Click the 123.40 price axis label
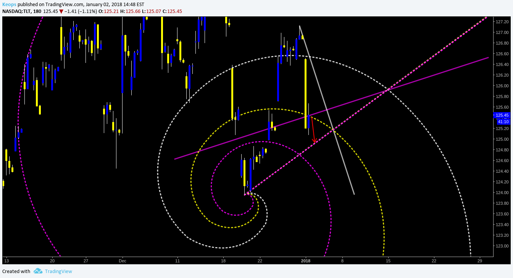Screen dimensions: 513x278 (x=502, y=225)
